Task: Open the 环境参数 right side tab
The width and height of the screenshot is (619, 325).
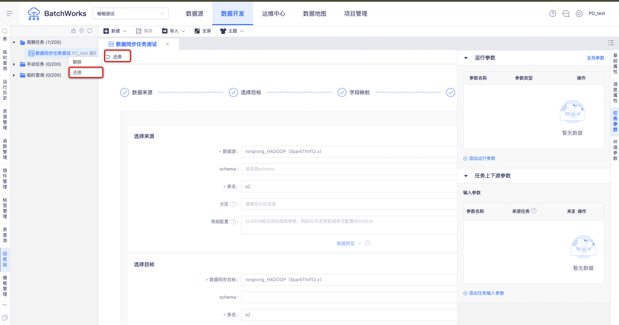Action: pyautogui.click(x=615, y=150)
